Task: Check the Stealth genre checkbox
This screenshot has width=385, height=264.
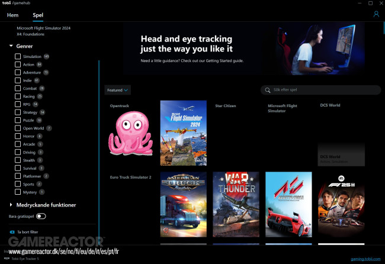Action: (x=18, y=160)
